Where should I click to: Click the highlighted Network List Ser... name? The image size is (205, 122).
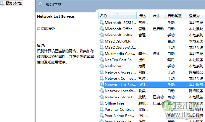[x=120, y=85]
